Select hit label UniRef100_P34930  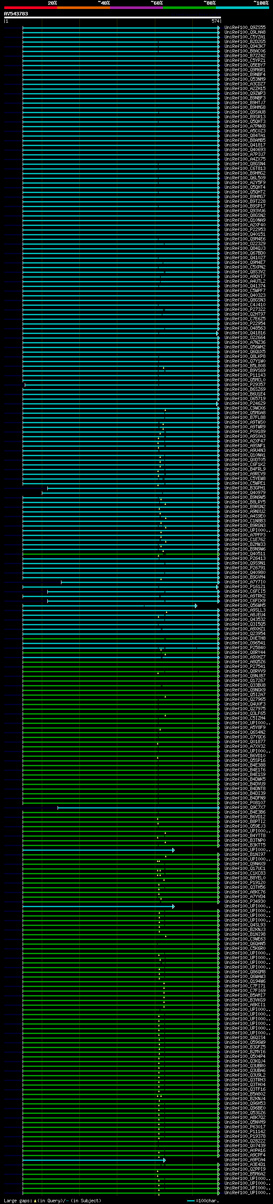[x=245, y=902]
